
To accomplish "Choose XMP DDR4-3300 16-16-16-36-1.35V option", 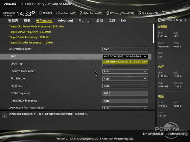I will point(125,62).
